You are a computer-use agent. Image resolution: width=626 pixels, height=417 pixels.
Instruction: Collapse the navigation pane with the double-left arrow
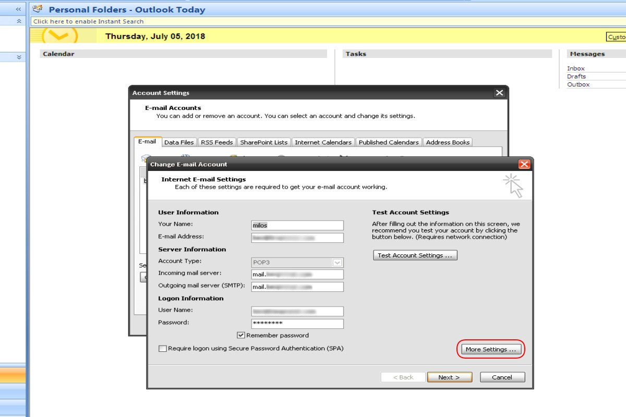pyautogui.click(x=19, y=9)
